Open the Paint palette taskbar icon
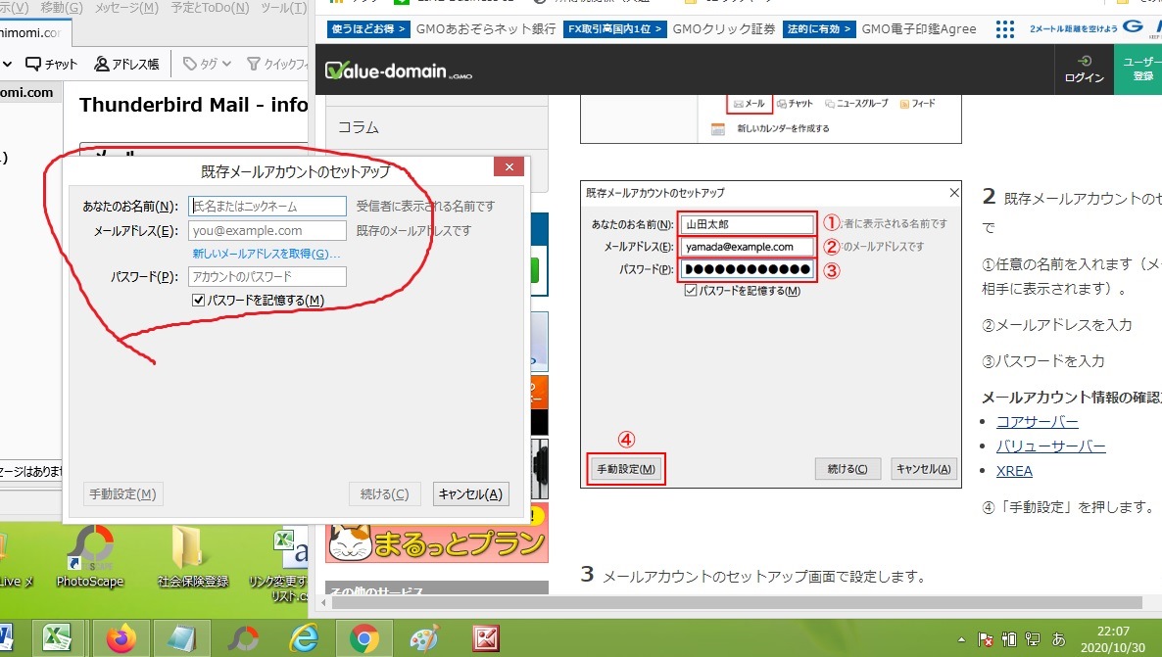The image size is (1162, 657). 424,639
